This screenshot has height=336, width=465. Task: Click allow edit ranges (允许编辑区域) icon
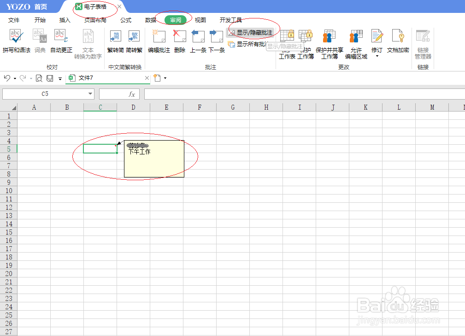(356, 36)
